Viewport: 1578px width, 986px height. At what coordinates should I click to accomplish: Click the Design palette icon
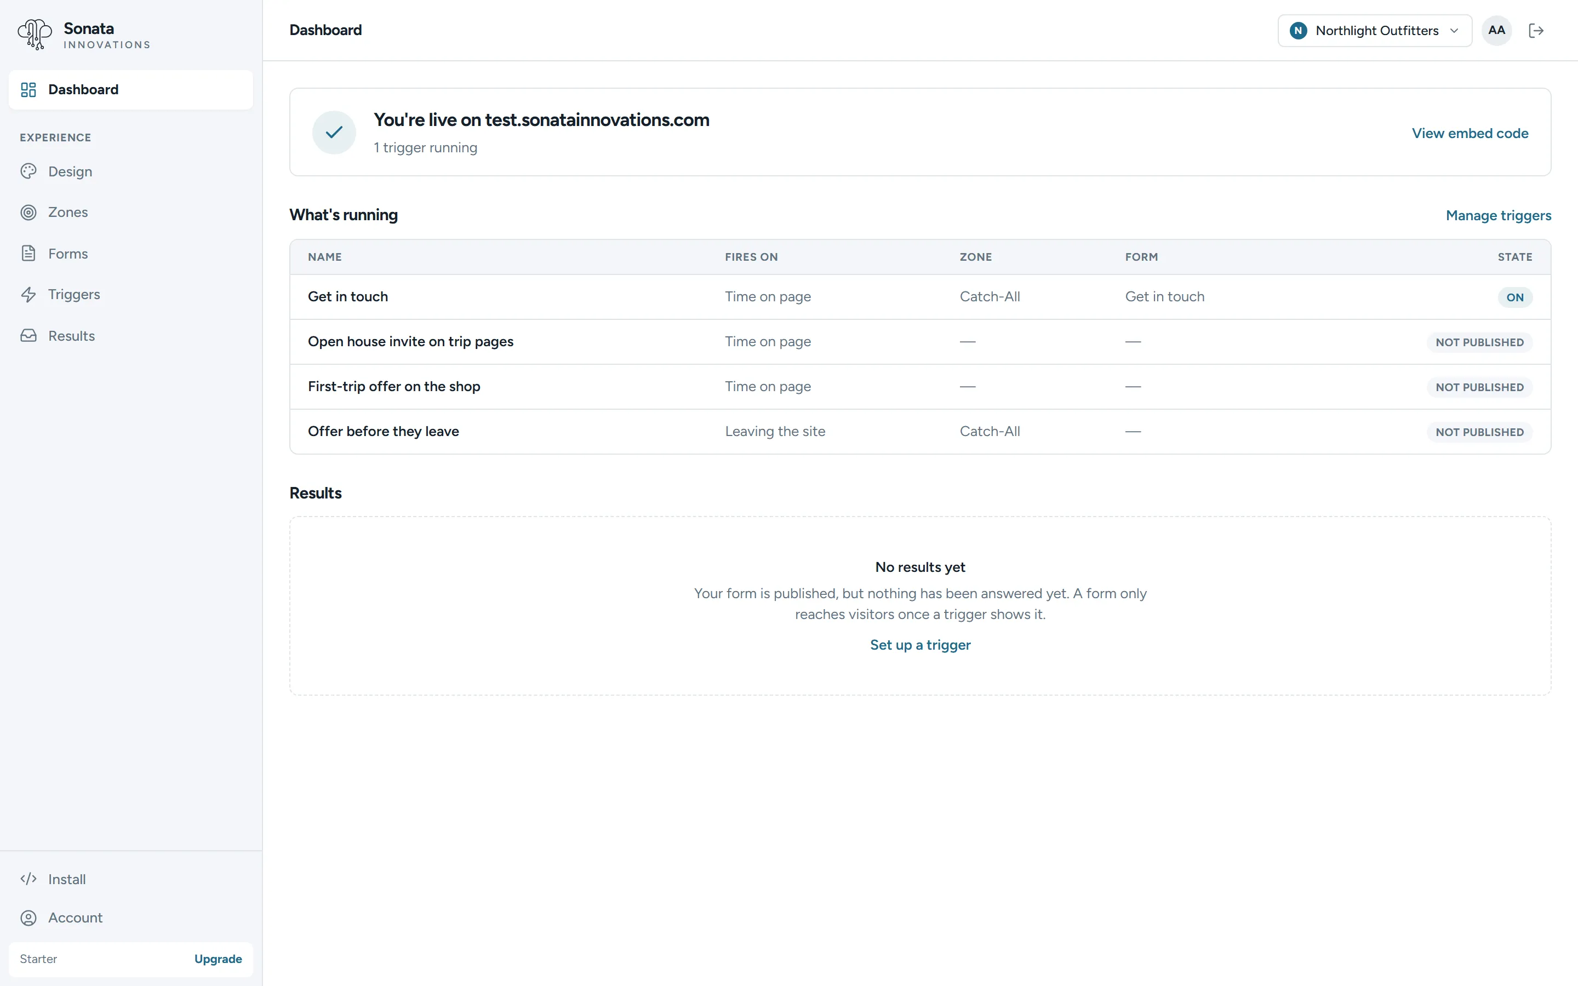click(x=28, y=171)
